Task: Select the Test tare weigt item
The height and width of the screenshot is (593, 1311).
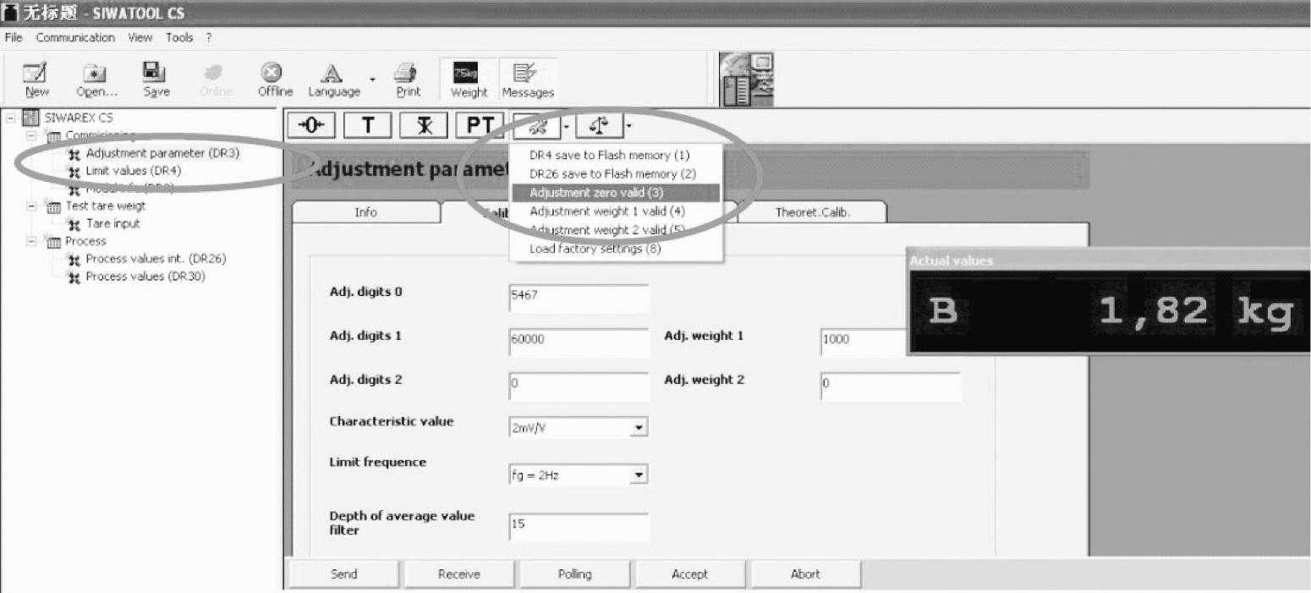Action: click(106, 206)
